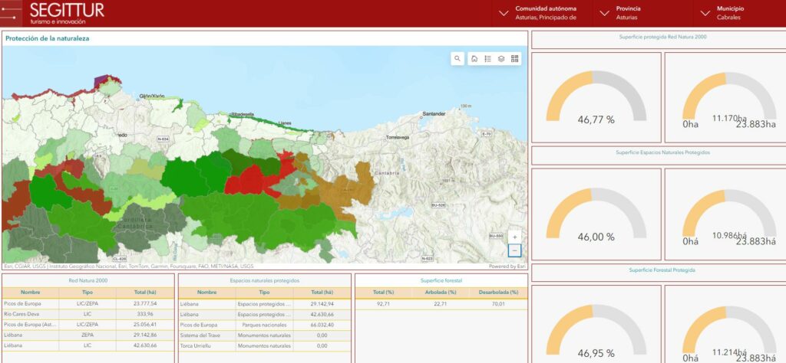This screenshot has width=786, height=363.
Task: Zoom out on the map
Action: pyautogui.click(x=514, y=250)
